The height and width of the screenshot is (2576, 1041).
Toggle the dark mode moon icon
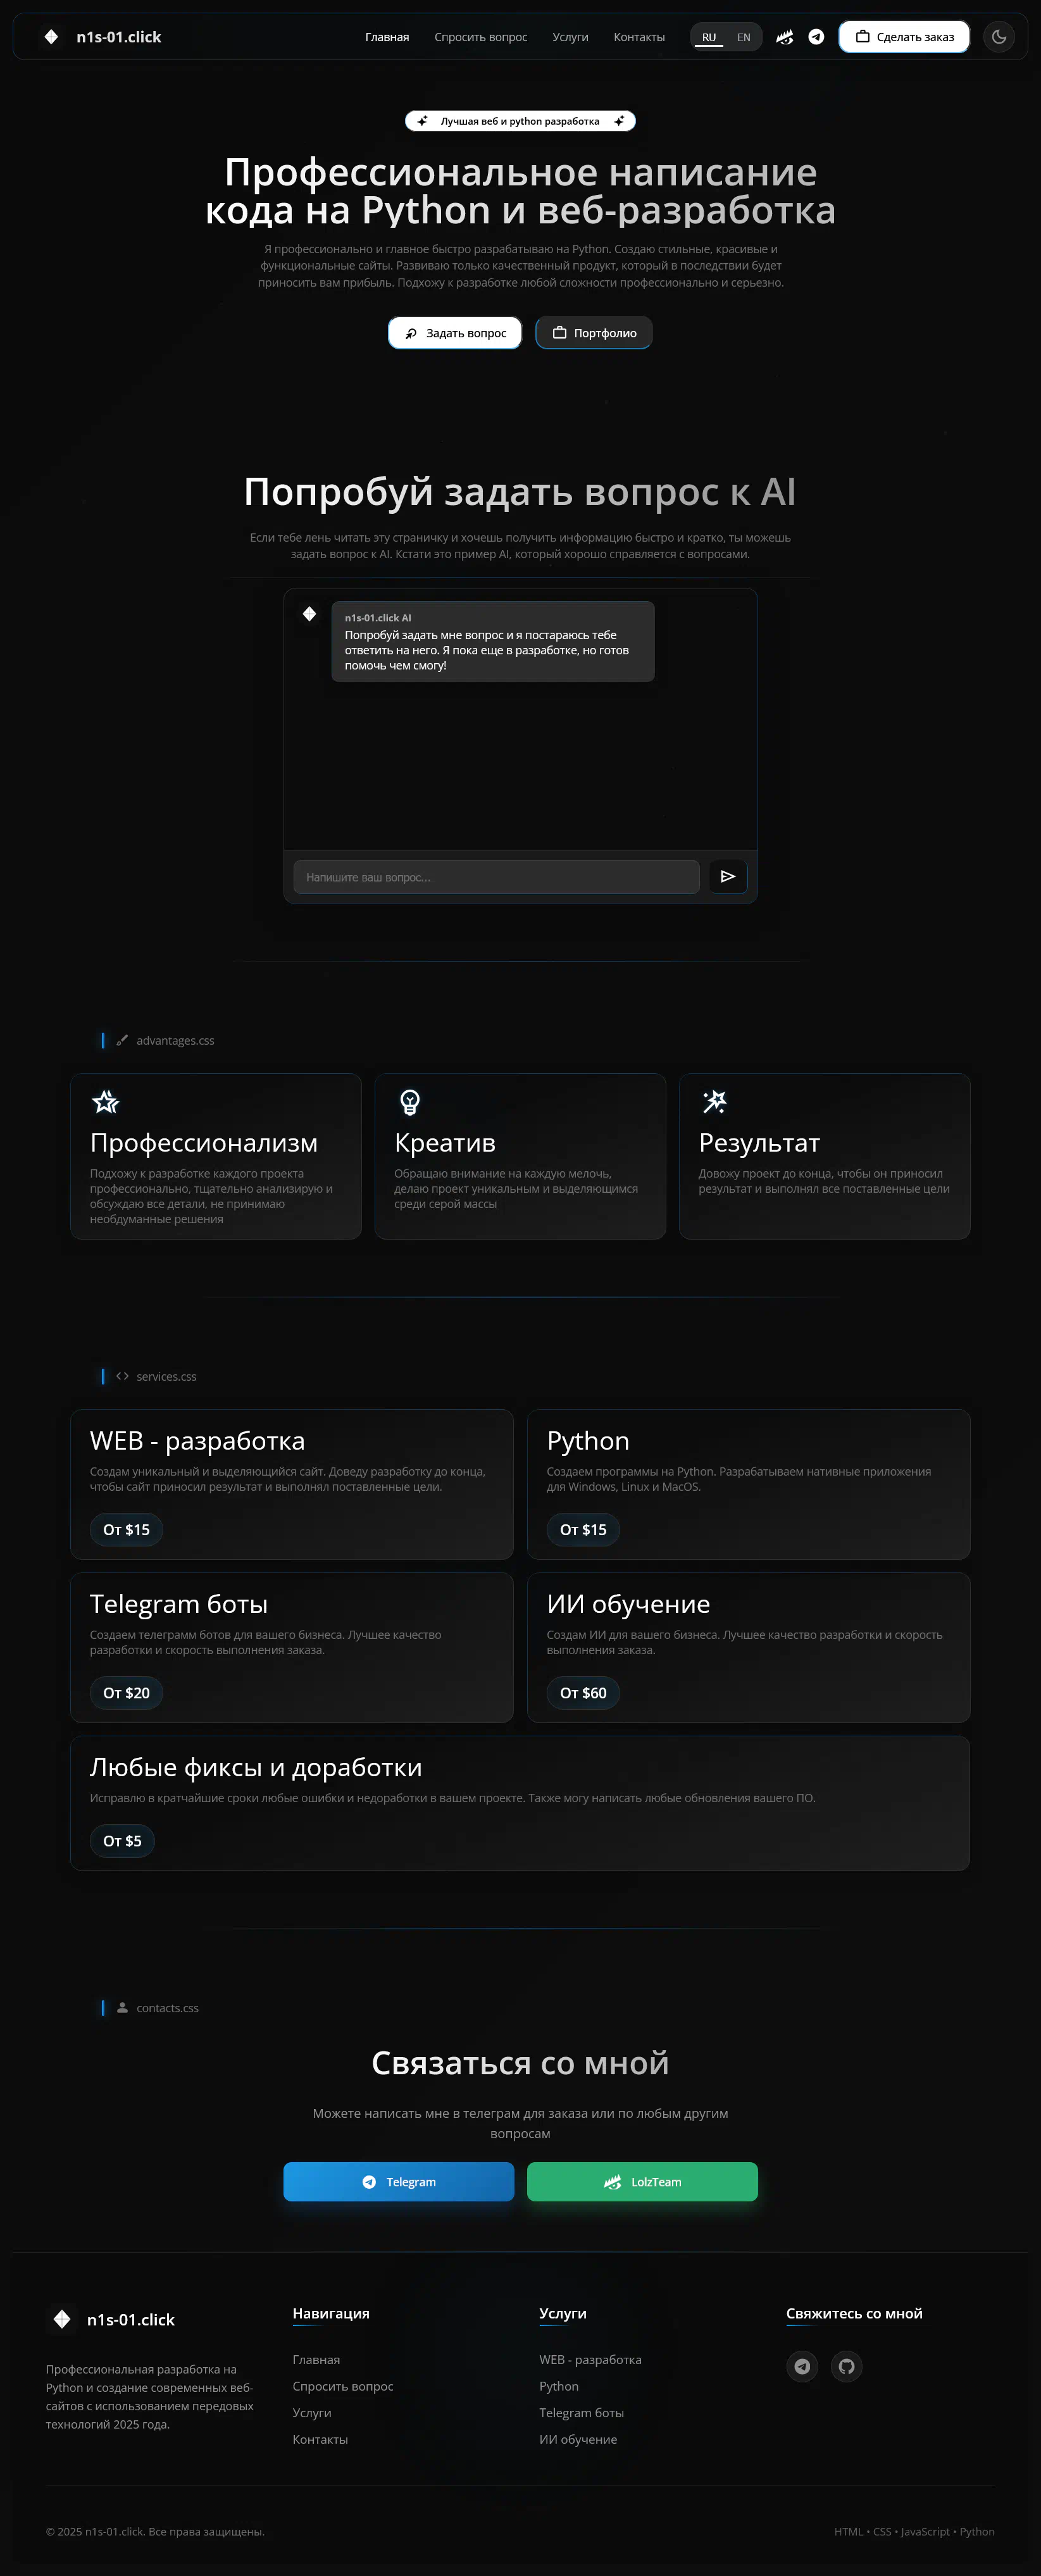coord(998,37)
